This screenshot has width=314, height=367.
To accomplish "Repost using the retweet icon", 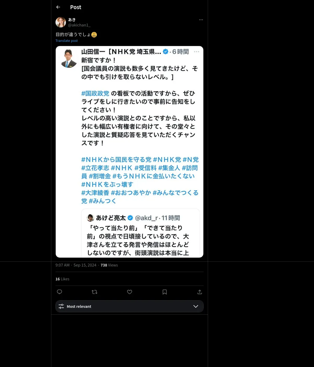I will point(94,292).
